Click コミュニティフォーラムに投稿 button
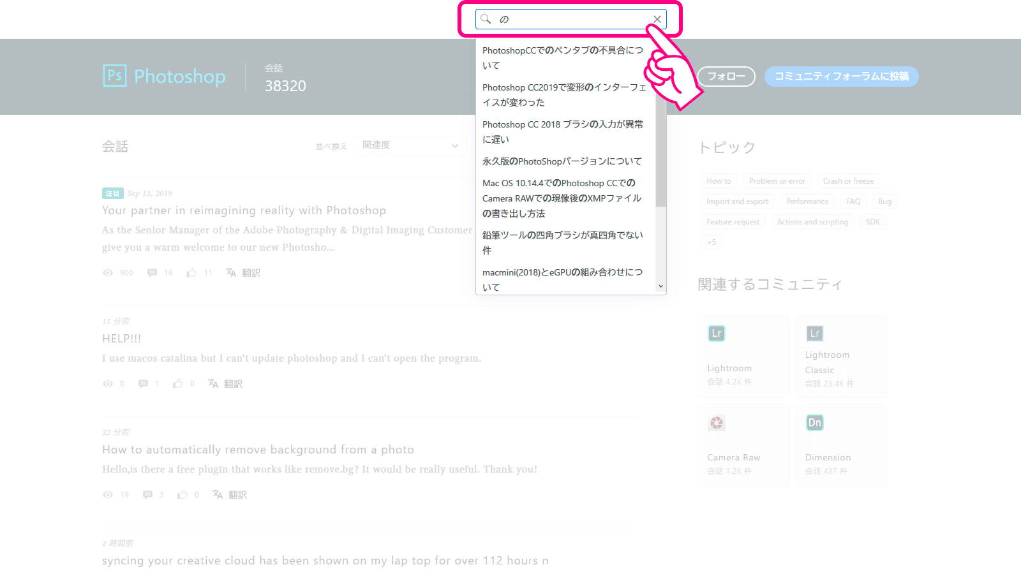Viewport: 1021px width, 574px height. click(x=841, y=77)
